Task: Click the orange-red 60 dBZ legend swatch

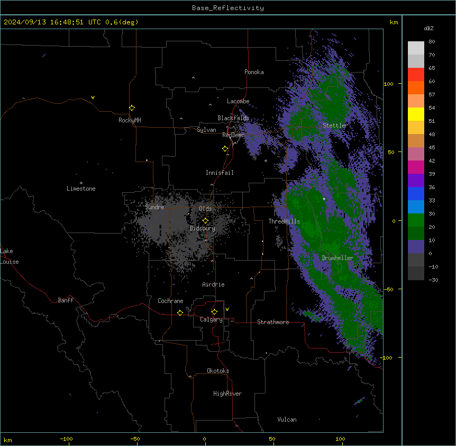Action: (416, 87)
